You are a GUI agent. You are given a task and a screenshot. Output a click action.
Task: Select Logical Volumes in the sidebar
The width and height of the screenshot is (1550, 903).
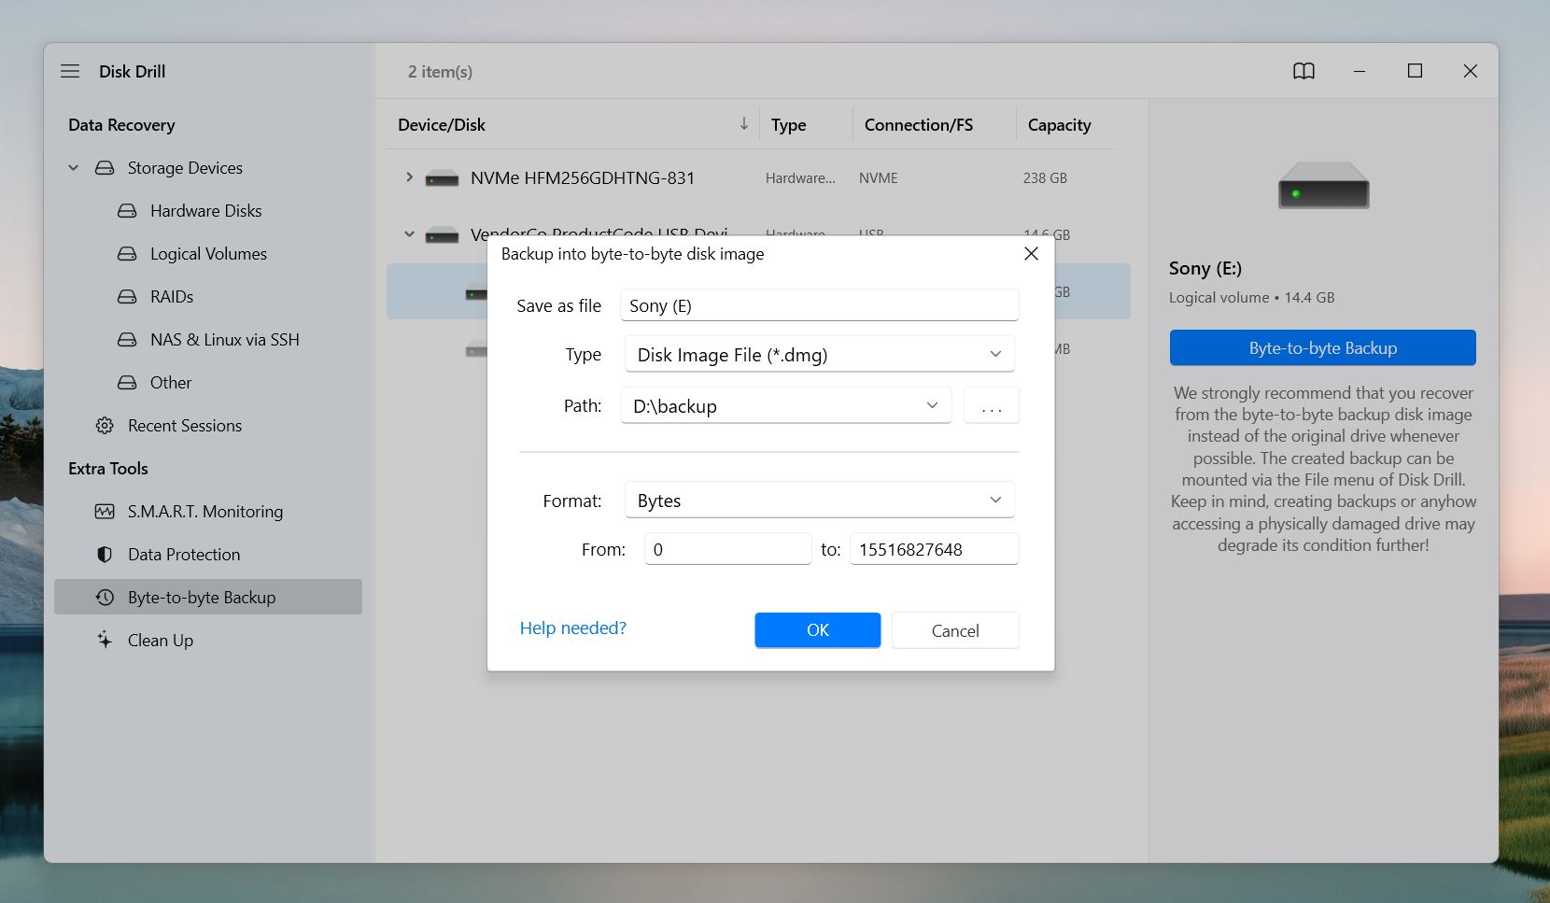(x=208, y=254)
